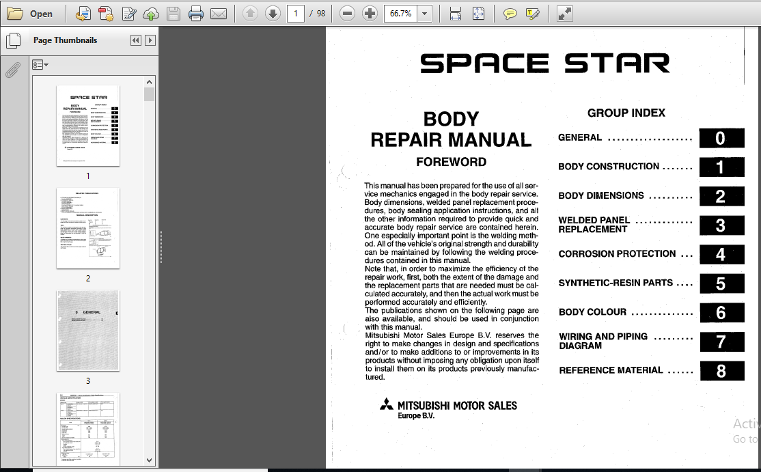Screen dimensions: 761x472
Task: Click the GROUP INDEX heading
Action: coord(626,113)
